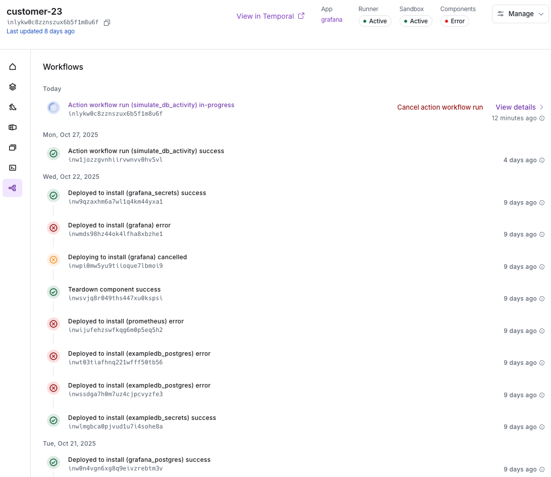Open the Runner section via the sneaker icon

pos(12,107)
